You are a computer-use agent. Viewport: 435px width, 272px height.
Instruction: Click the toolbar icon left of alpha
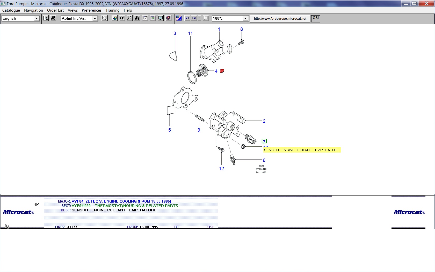[114, 18]
